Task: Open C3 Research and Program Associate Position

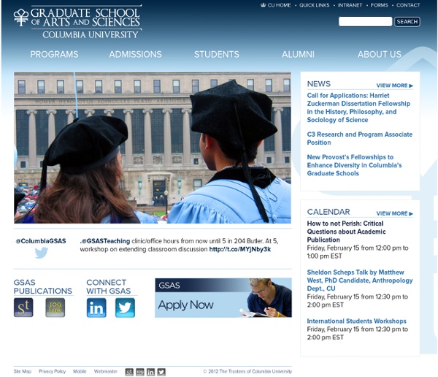Action: [x=359, y=139]
